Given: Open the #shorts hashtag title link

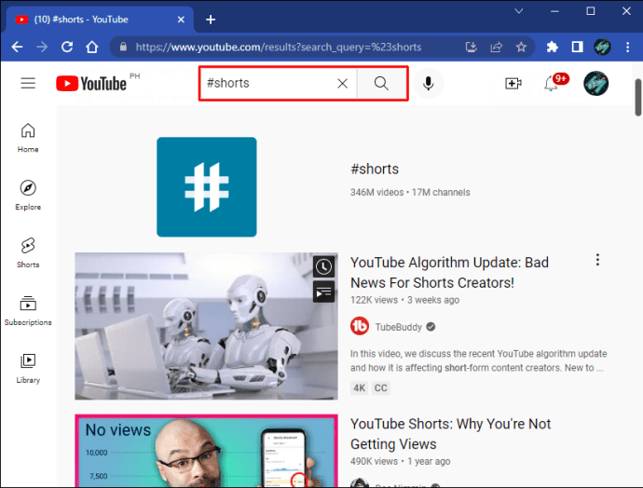Looking at the screenshot, I should 375,169.
